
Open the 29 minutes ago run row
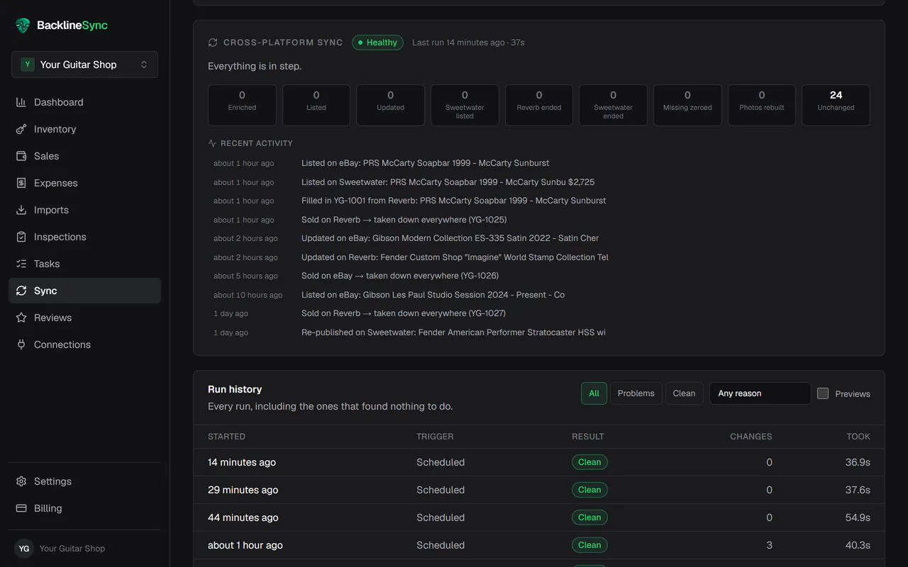(539, 490)
